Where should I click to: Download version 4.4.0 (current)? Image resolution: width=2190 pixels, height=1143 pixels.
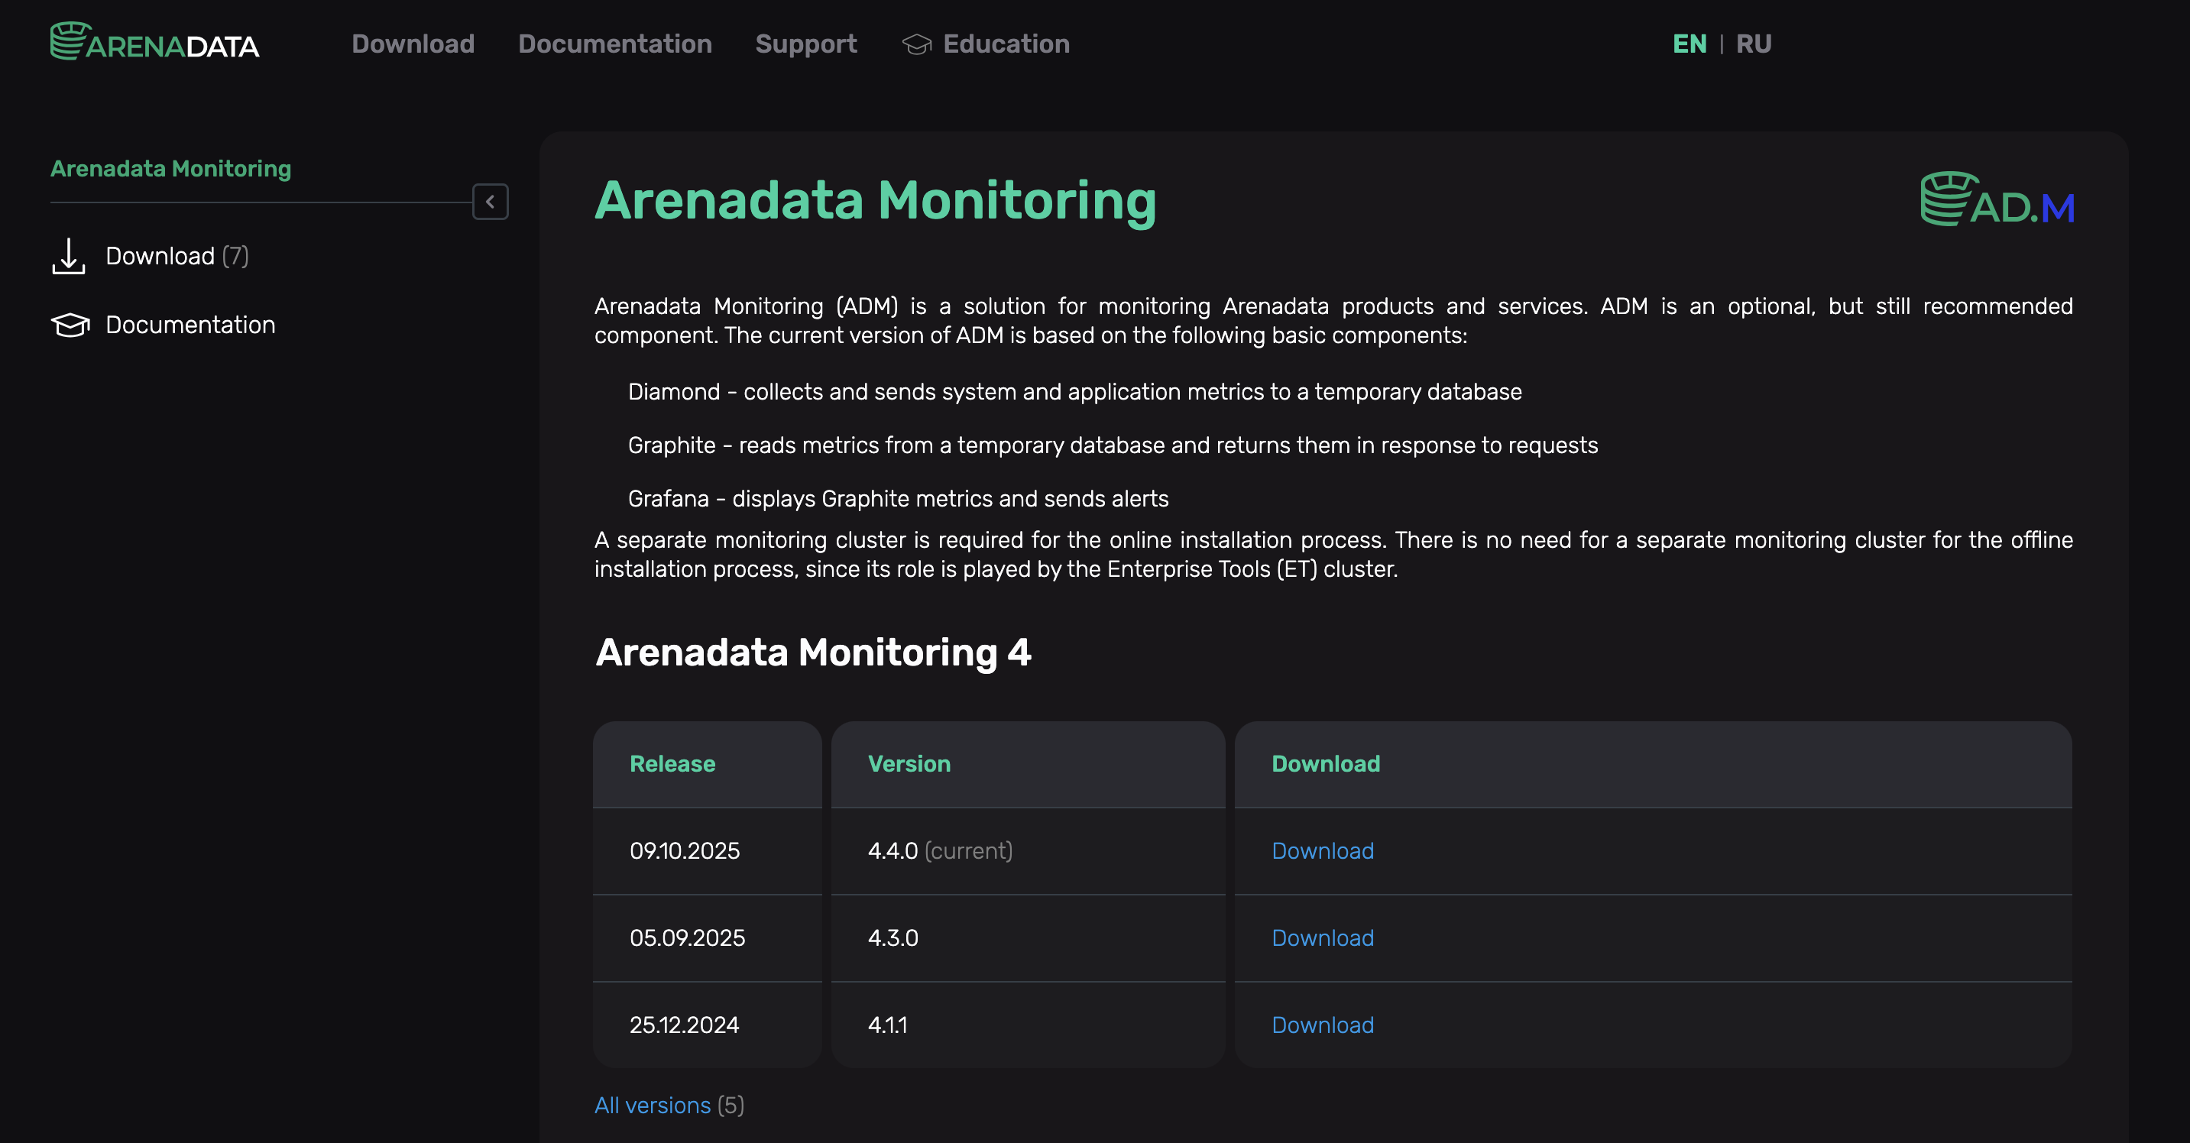click(x=1322, y=850)
